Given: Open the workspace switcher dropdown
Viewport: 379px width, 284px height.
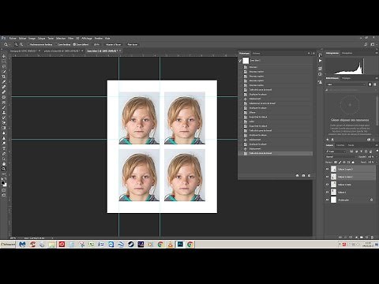Looking at the screenshot, I should tap(373, 44).
